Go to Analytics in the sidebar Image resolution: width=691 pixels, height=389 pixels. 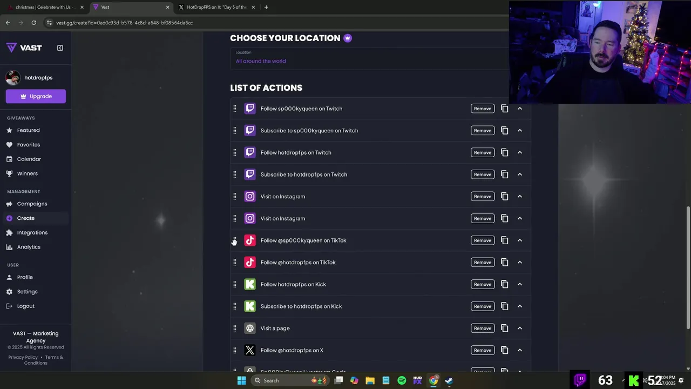29,247
